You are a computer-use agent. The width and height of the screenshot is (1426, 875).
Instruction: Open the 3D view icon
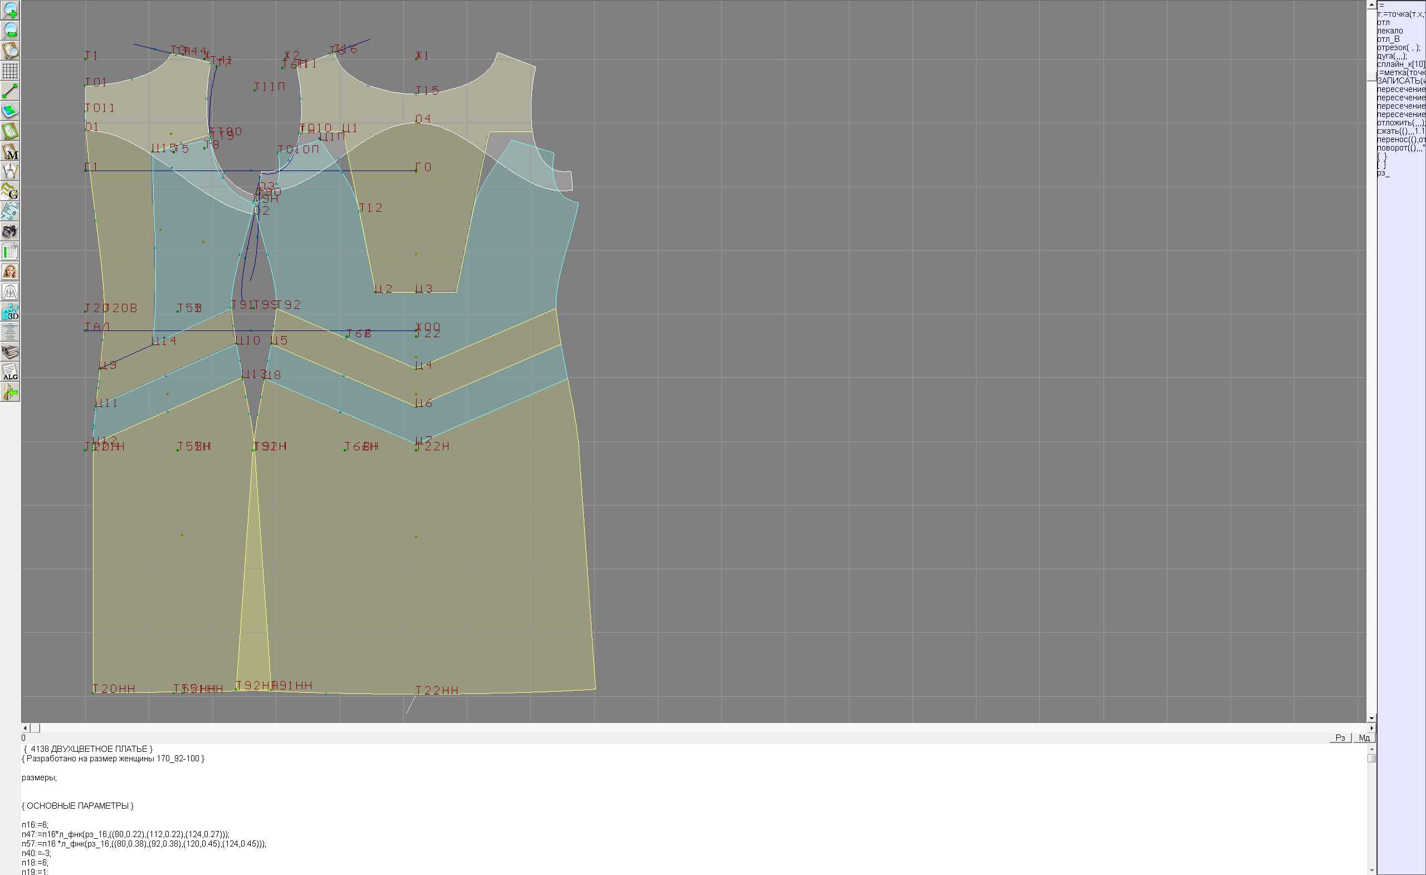[x=10, y=312]
